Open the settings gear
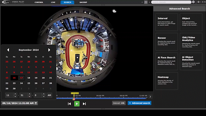Screen dimensions: 206x116 click(198, 2)
